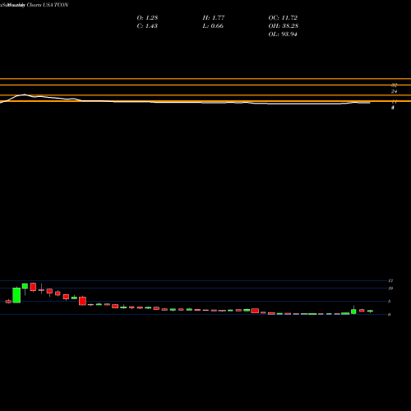Click the tallest green candlestick in the price chart
The height and width of the screenshot is (411, 411).
click(x=16, y=295)
